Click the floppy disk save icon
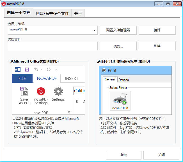 (27, 70)
